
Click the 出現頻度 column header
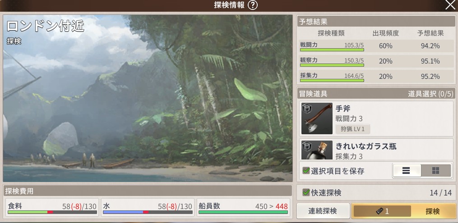(385, 33)
